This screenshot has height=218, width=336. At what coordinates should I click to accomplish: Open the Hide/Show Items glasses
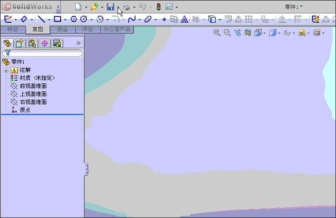pyautogui.click(x=287, y=33)
